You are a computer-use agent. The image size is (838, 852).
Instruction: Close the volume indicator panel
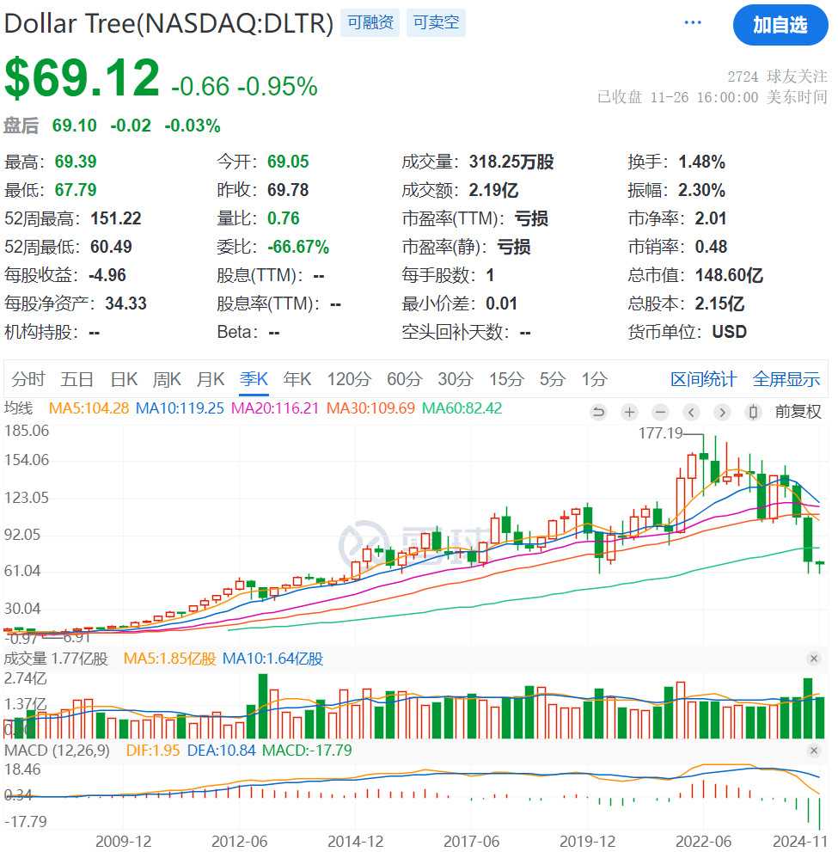[813, 659]
